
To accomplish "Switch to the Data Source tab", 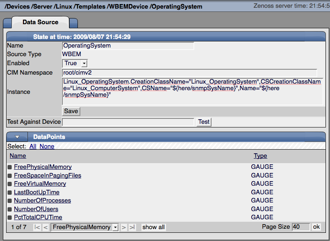I will [40, 23].
